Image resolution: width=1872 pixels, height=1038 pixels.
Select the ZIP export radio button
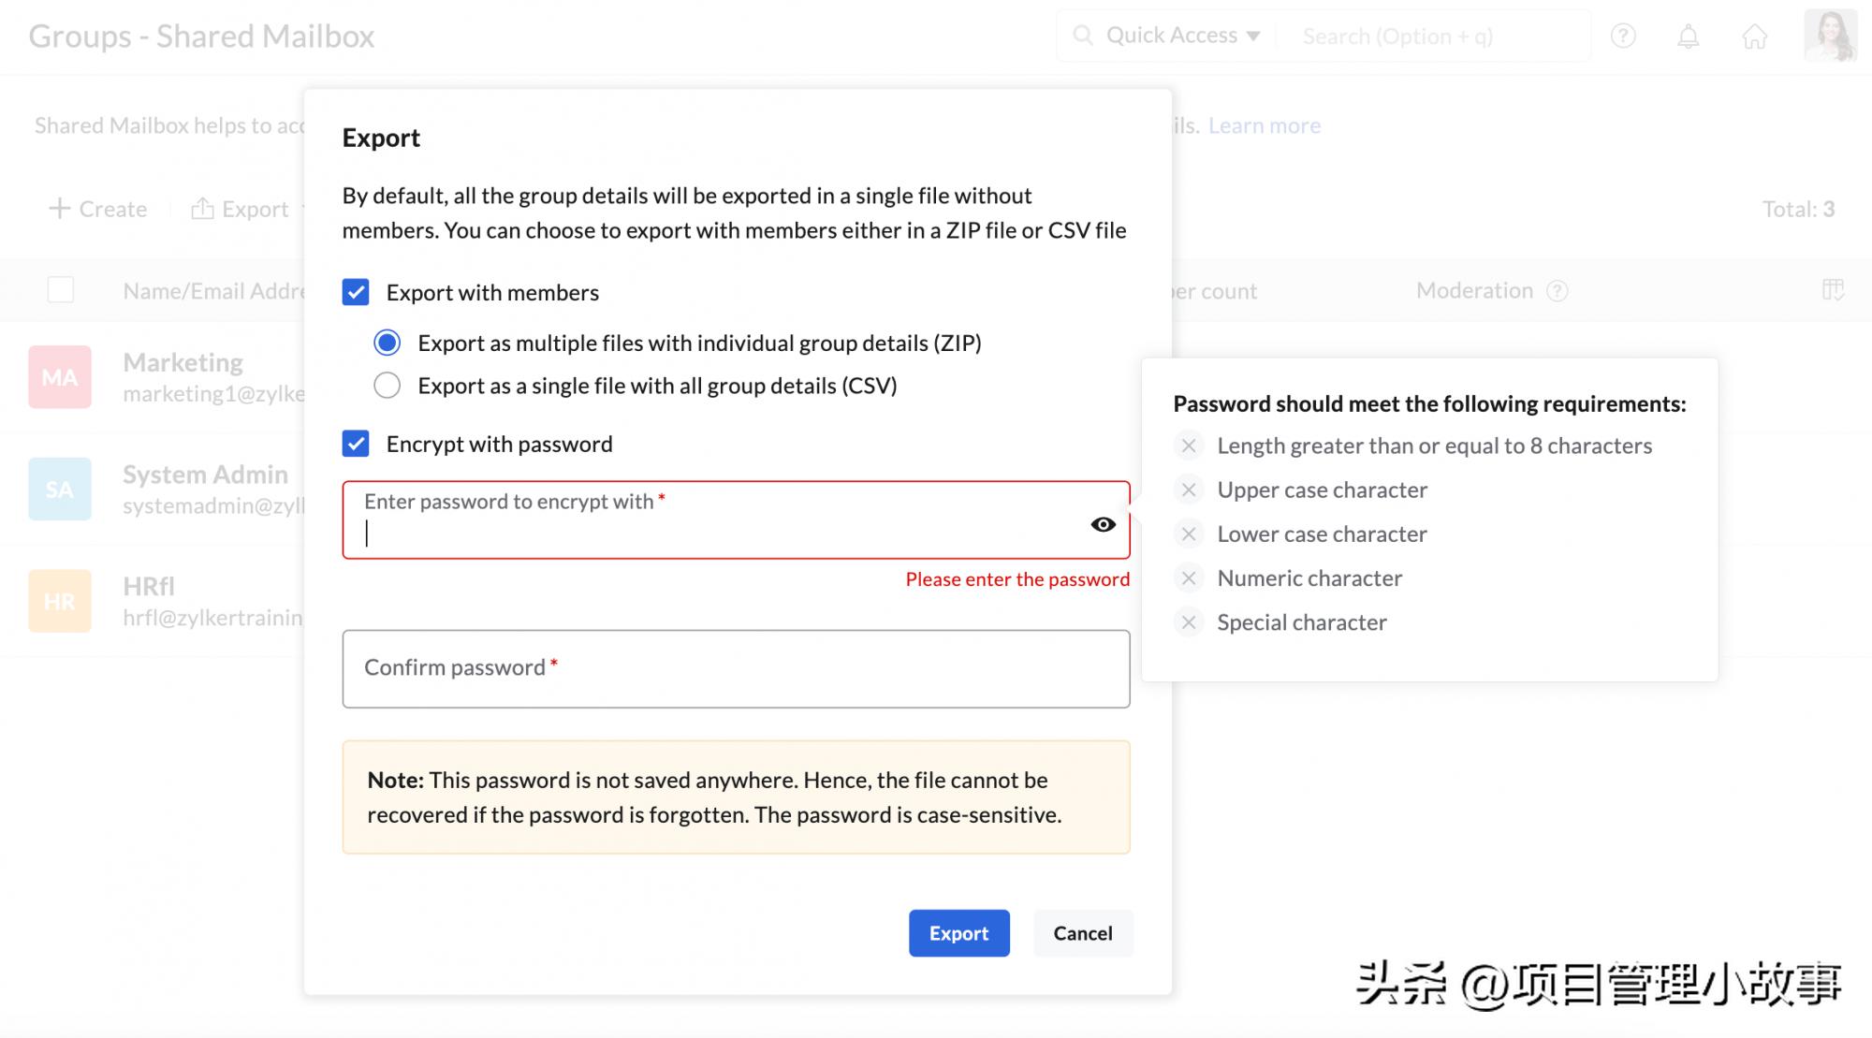(x=387, y=343)
